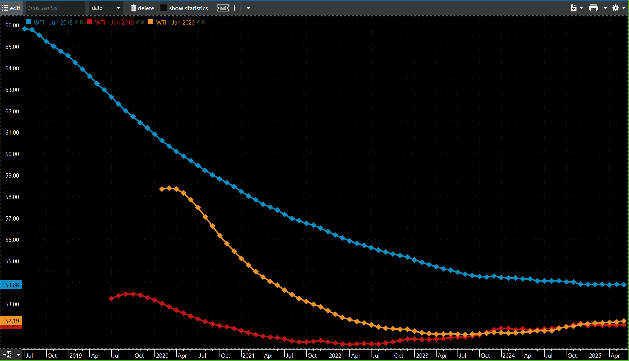Click the fit-chart-width icon in toolbar
Screen dimensions: 629x361
click(x=223, y=8)
